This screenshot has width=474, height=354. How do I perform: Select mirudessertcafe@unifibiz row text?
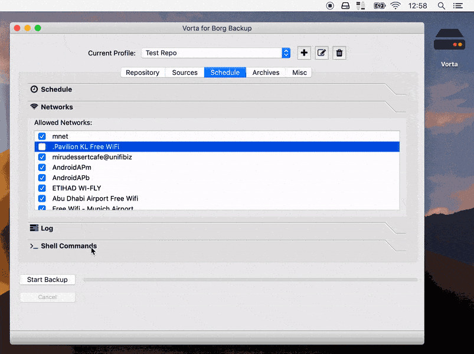point(92,157)
